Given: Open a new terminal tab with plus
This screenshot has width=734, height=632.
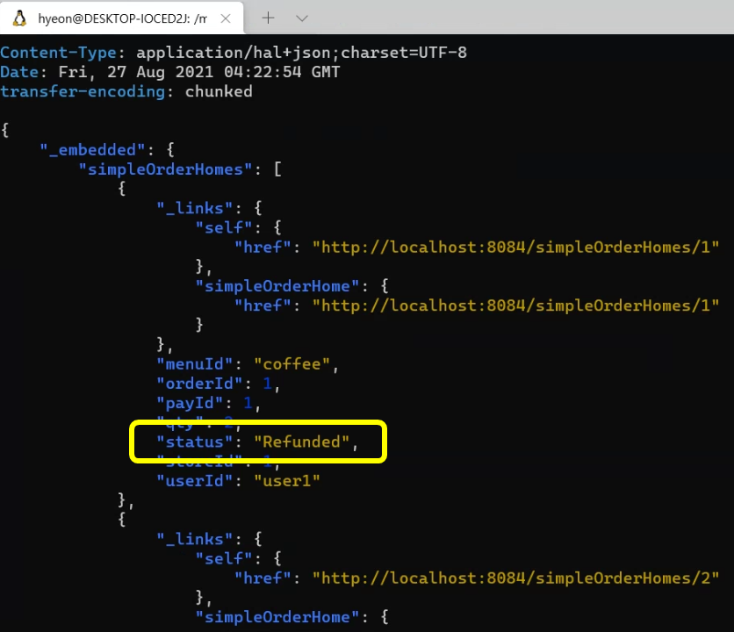Looking at the screenshot, I should click(x=269, y=18).
